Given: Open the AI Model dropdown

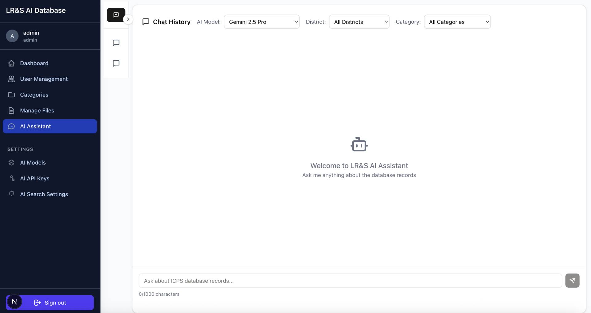Looking at the screenshot, I should (x=261, y=22).
